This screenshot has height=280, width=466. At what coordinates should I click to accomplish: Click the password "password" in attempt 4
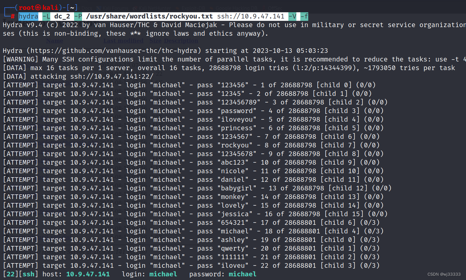tap(237, 111)
